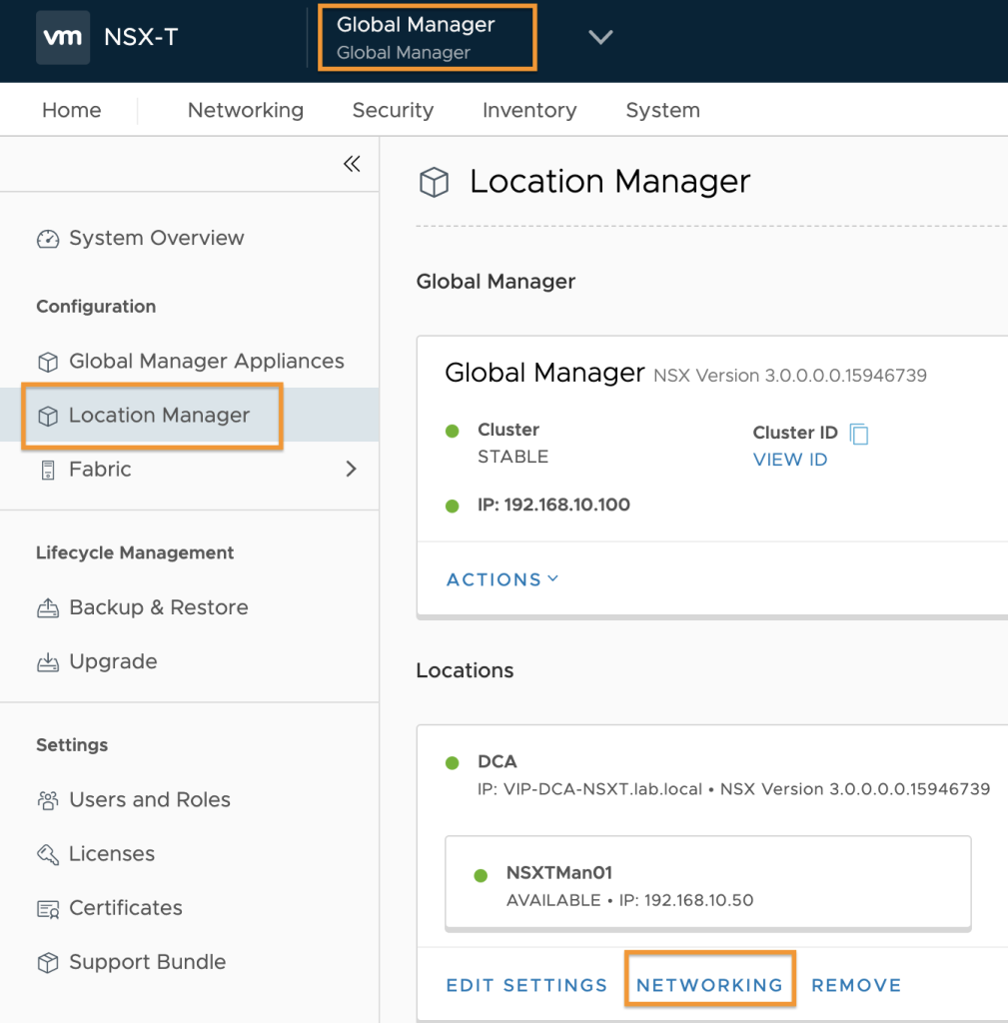Click the IP: 192.168.10.100 text
This screenshot has width=1008, height=1023.
click(553, 505)
